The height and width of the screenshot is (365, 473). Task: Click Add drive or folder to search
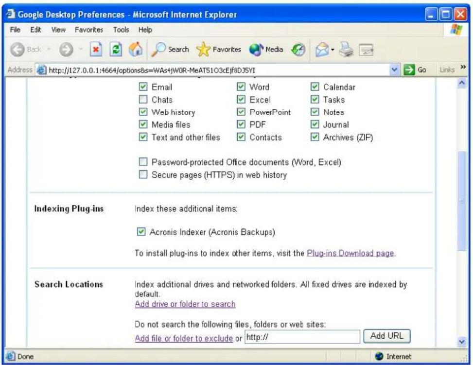tap(185, 304)
